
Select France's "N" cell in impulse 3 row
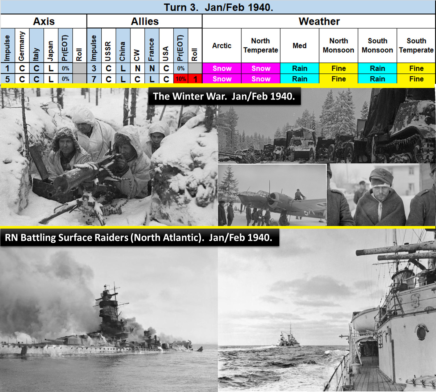152,68
